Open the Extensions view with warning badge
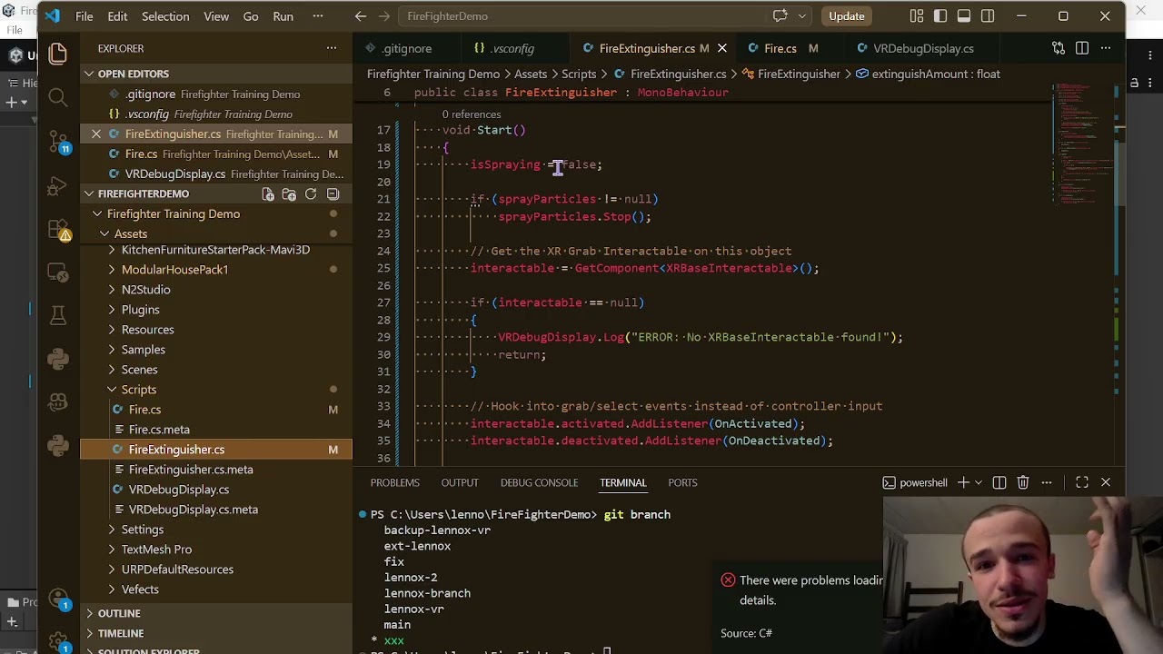The height and width of the screenshot is (654, 1163). (57, 230)
